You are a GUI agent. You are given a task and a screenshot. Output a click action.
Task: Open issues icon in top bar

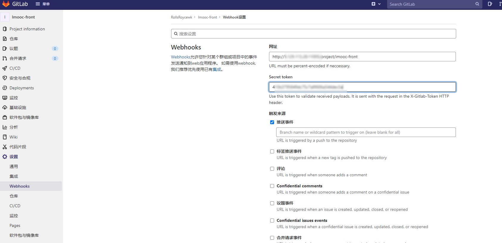pos(490,4)
